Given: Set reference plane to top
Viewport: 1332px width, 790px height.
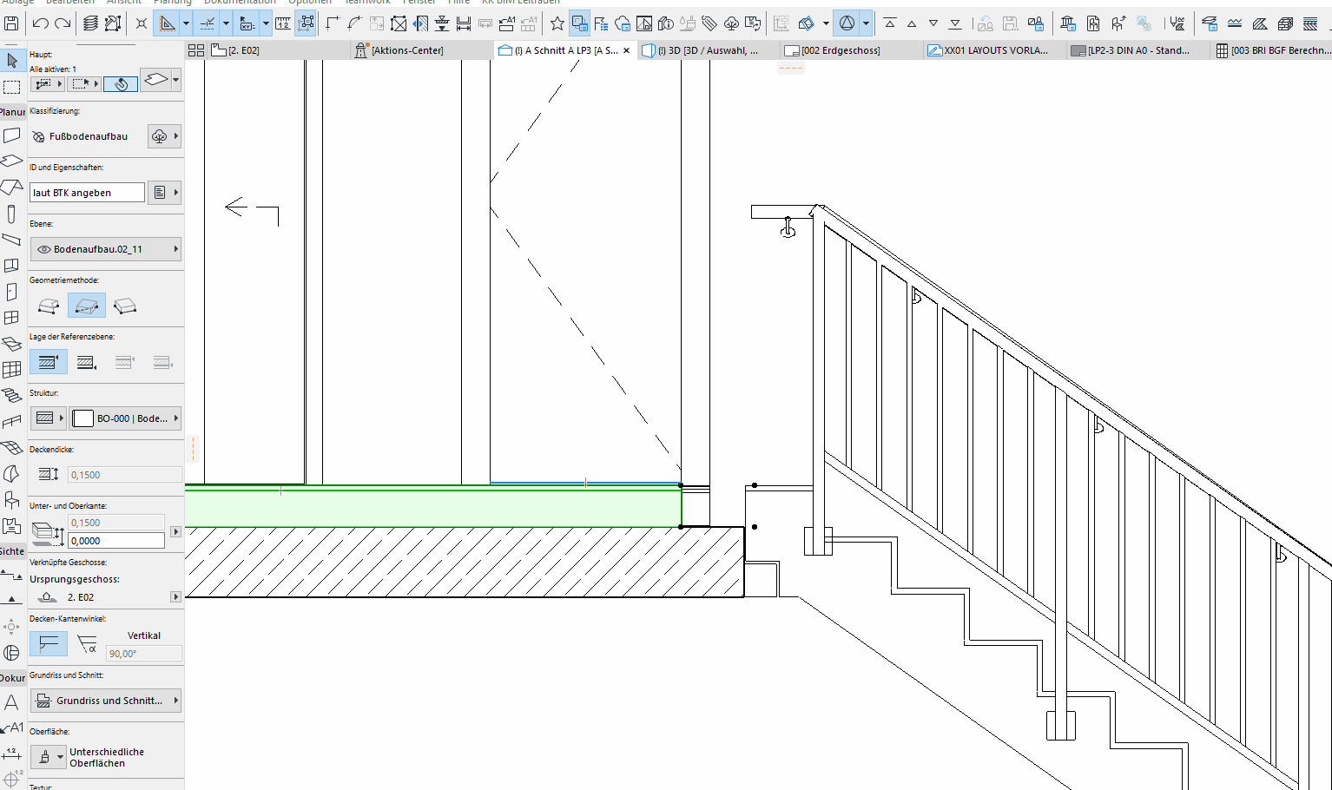Looking at the screenshot, I should [49, 362].
